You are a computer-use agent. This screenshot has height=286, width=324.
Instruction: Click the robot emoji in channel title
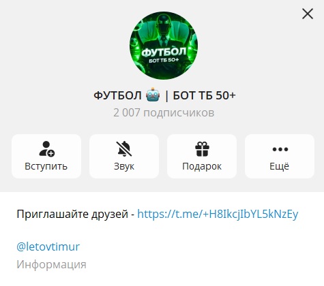click(153, 95)
